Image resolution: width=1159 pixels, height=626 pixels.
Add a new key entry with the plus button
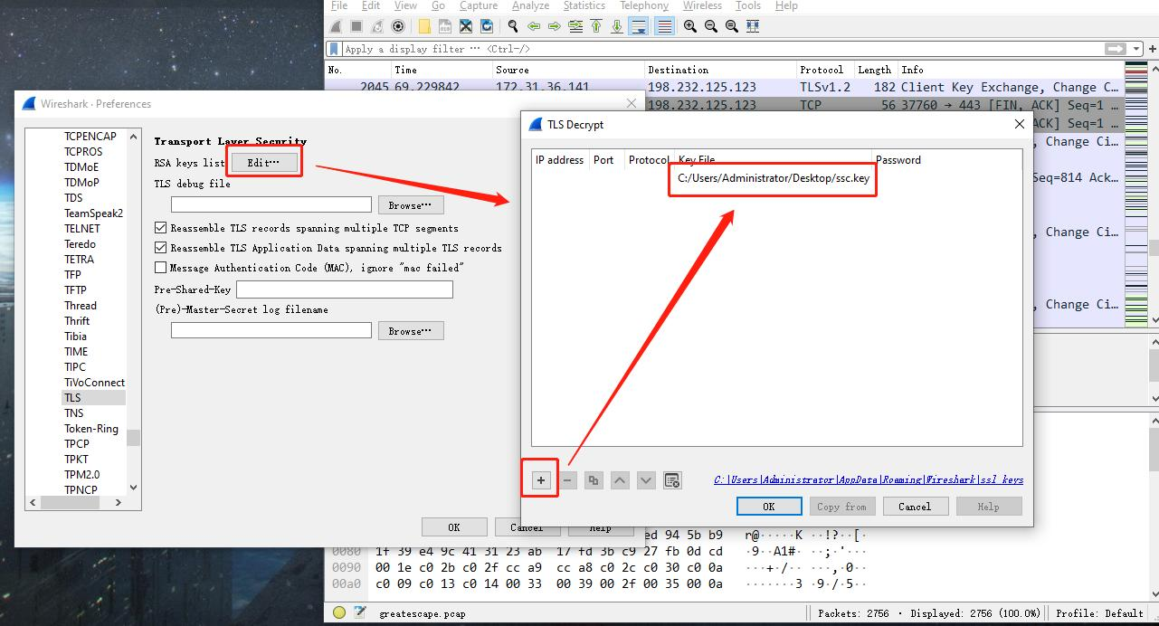tap(540, 480)
